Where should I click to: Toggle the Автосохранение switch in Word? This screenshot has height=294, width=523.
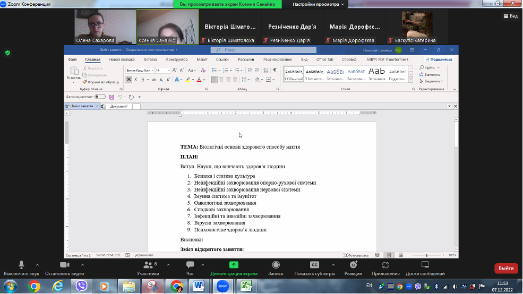pos(100,97)
